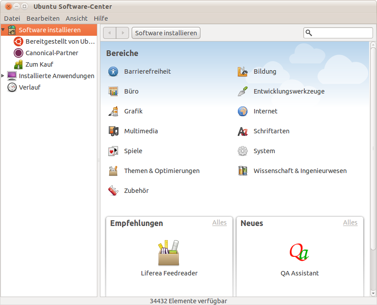Click the Büro spreadsheet icon
Screen dimensions: 377x305
tap(113, 91)
